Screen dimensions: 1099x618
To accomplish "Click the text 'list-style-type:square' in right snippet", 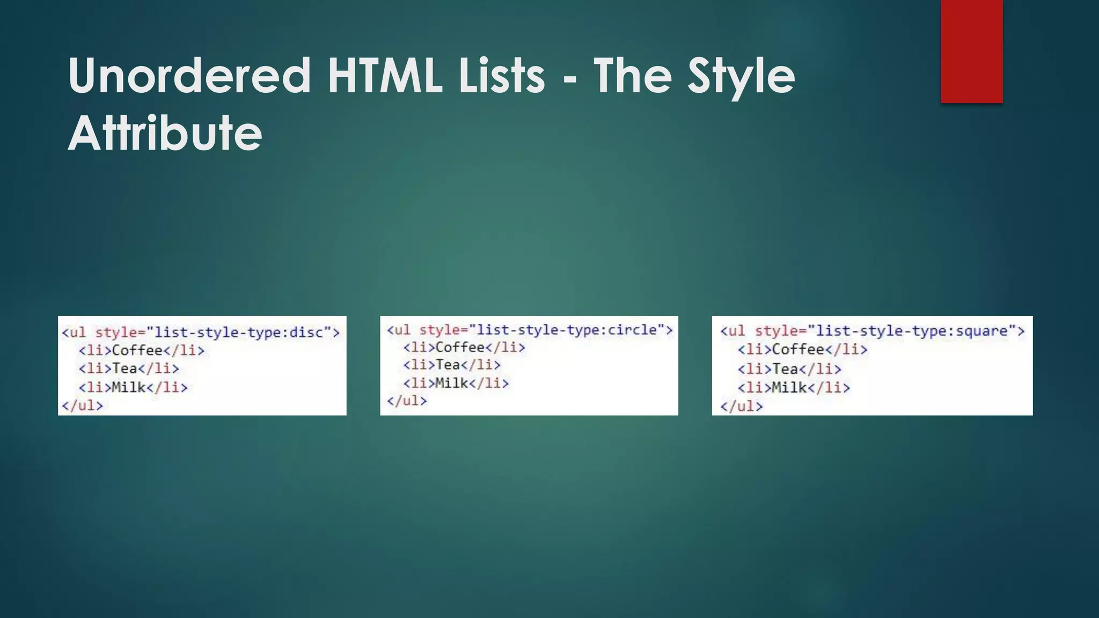I will [912, 331].
